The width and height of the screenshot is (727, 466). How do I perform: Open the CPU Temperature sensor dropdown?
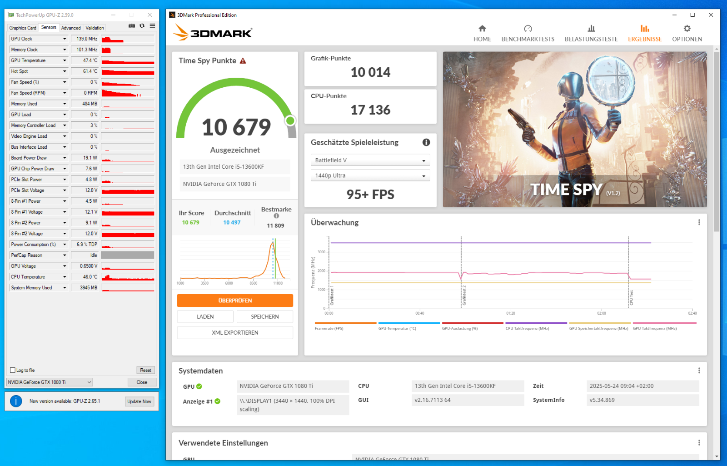[65, 277]
